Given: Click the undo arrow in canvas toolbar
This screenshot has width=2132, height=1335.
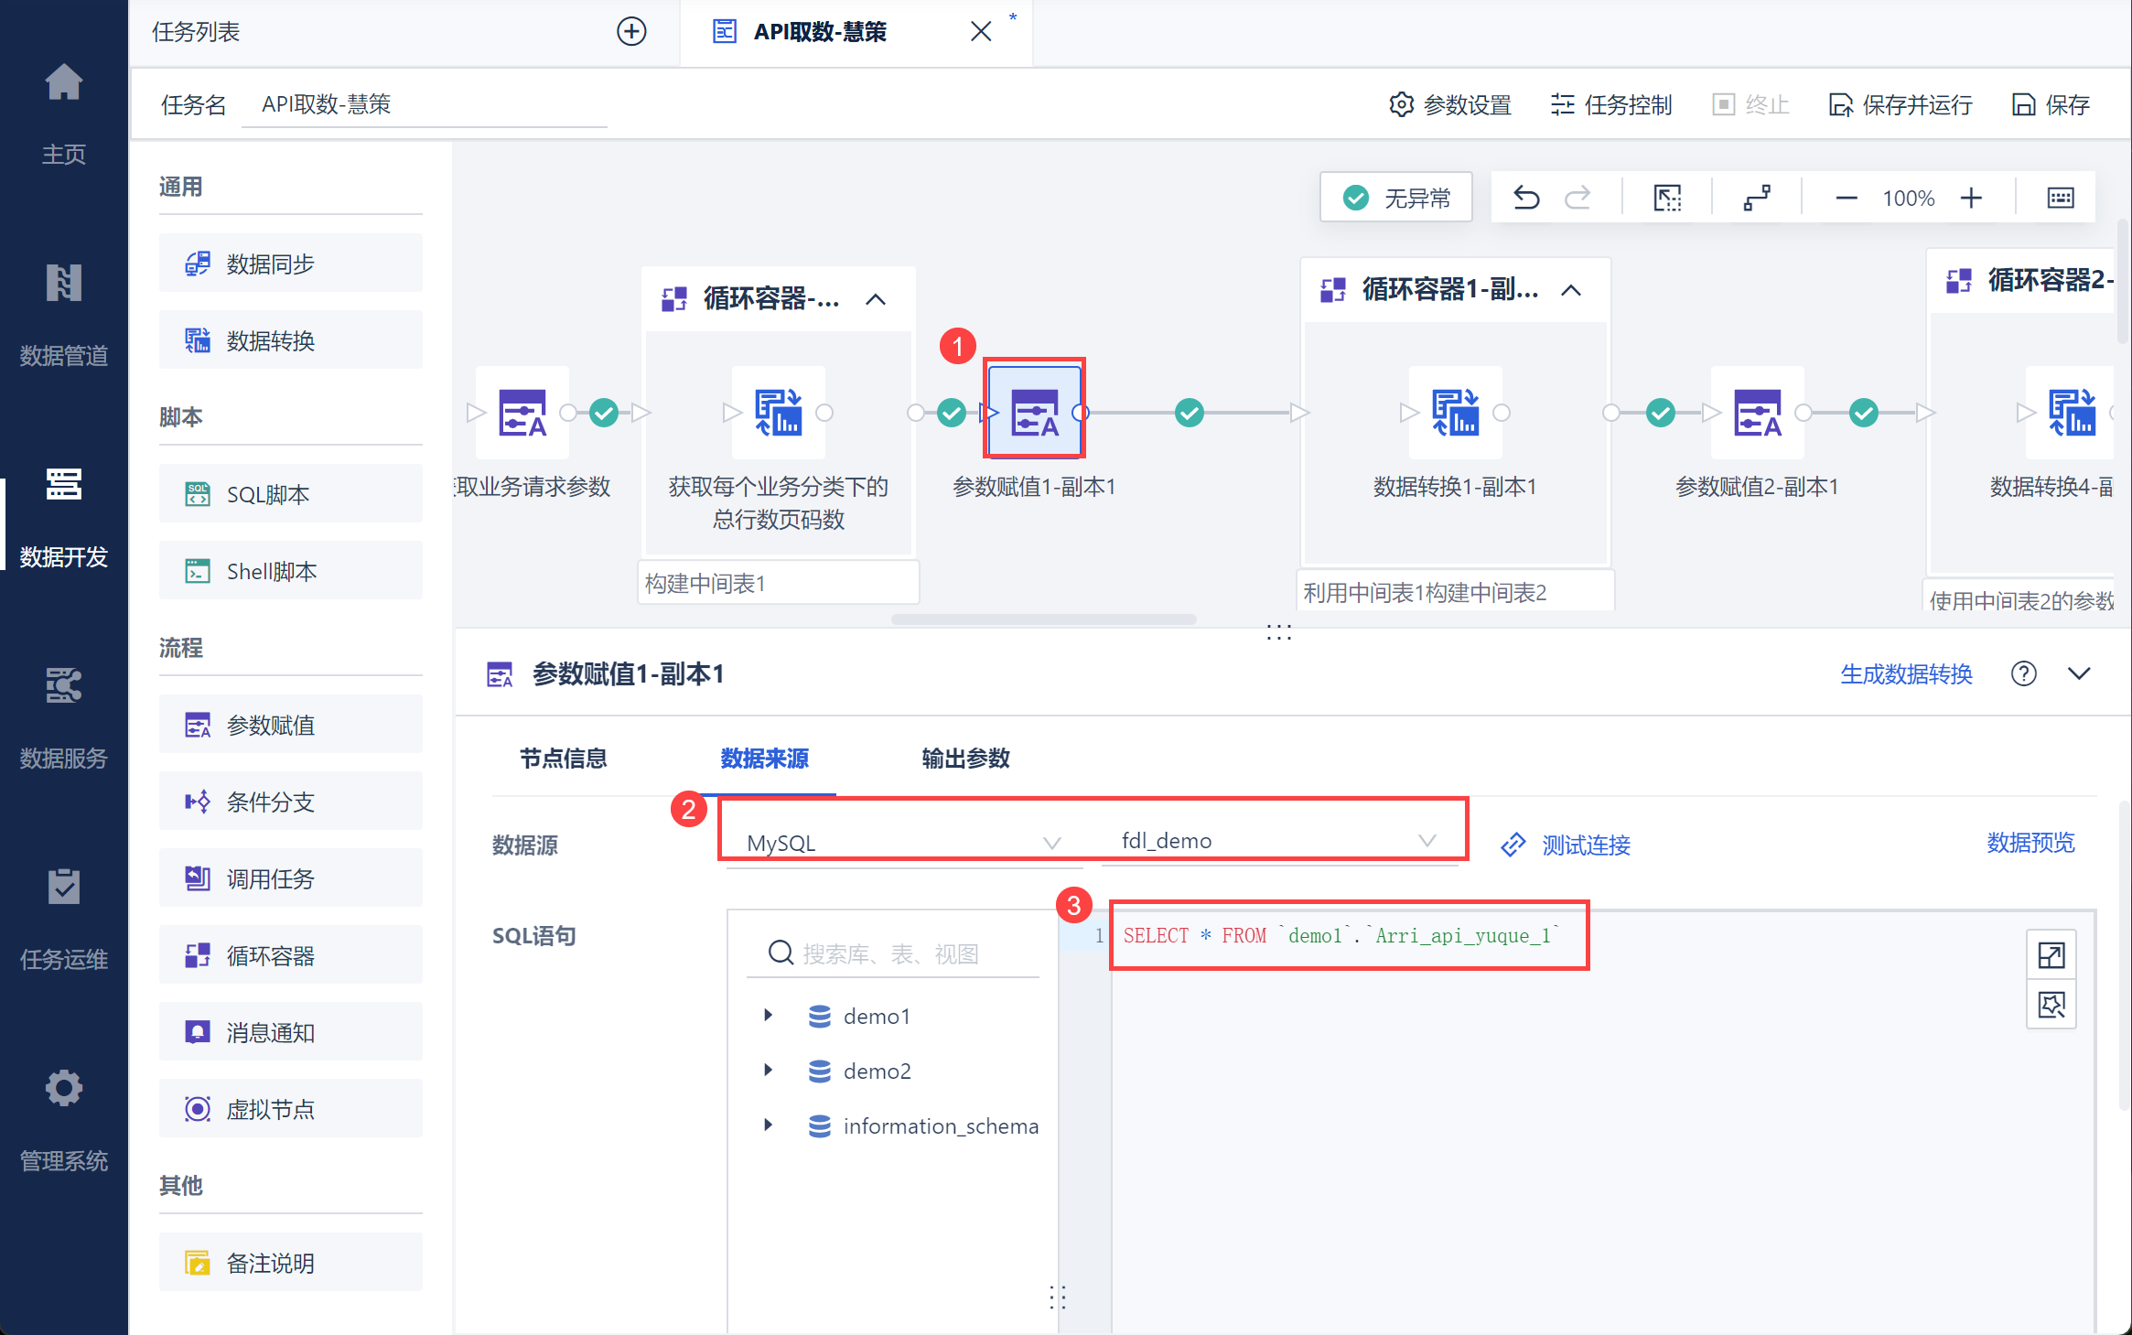Looking at the screenshot, I should click(x=1525, y=198).
